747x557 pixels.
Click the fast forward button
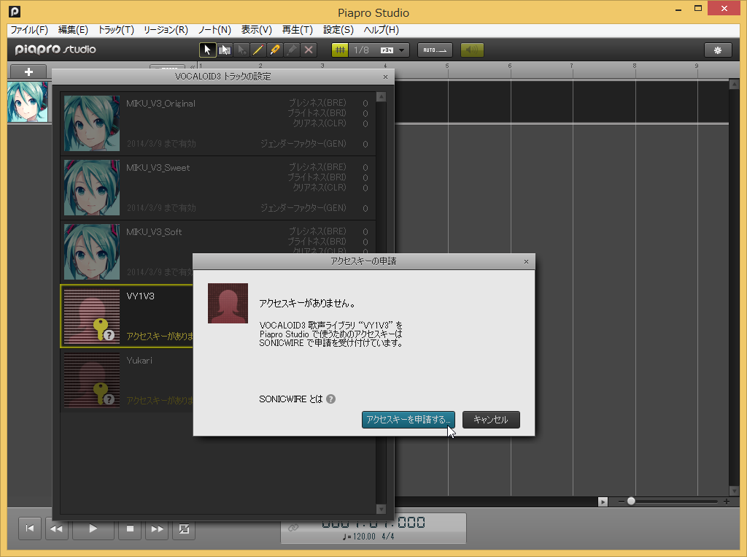[x=157, y=529]
